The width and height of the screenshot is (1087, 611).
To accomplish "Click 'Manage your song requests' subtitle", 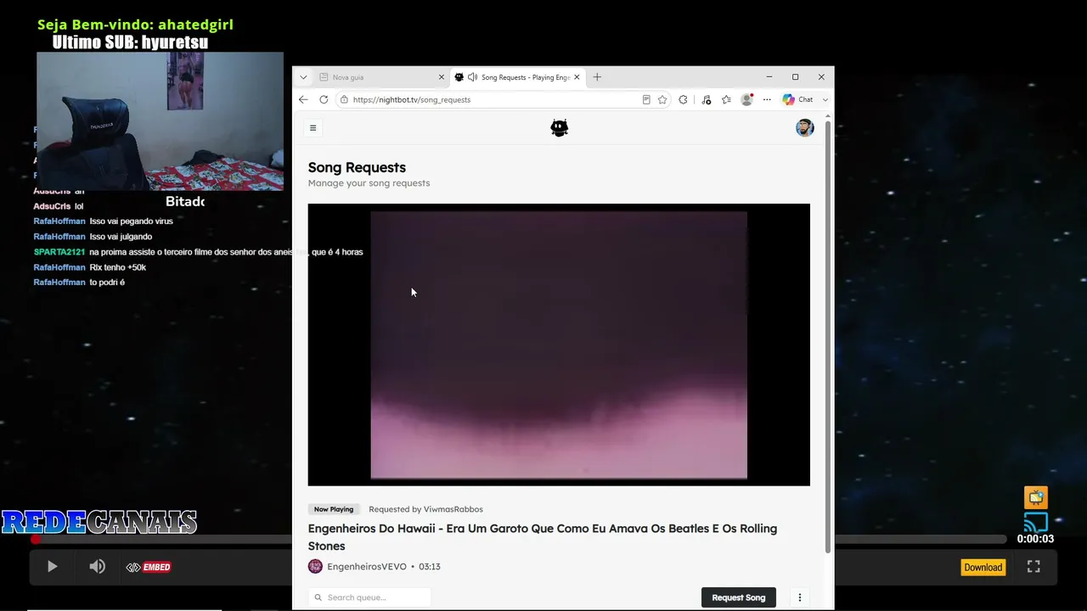I will 369,183.
